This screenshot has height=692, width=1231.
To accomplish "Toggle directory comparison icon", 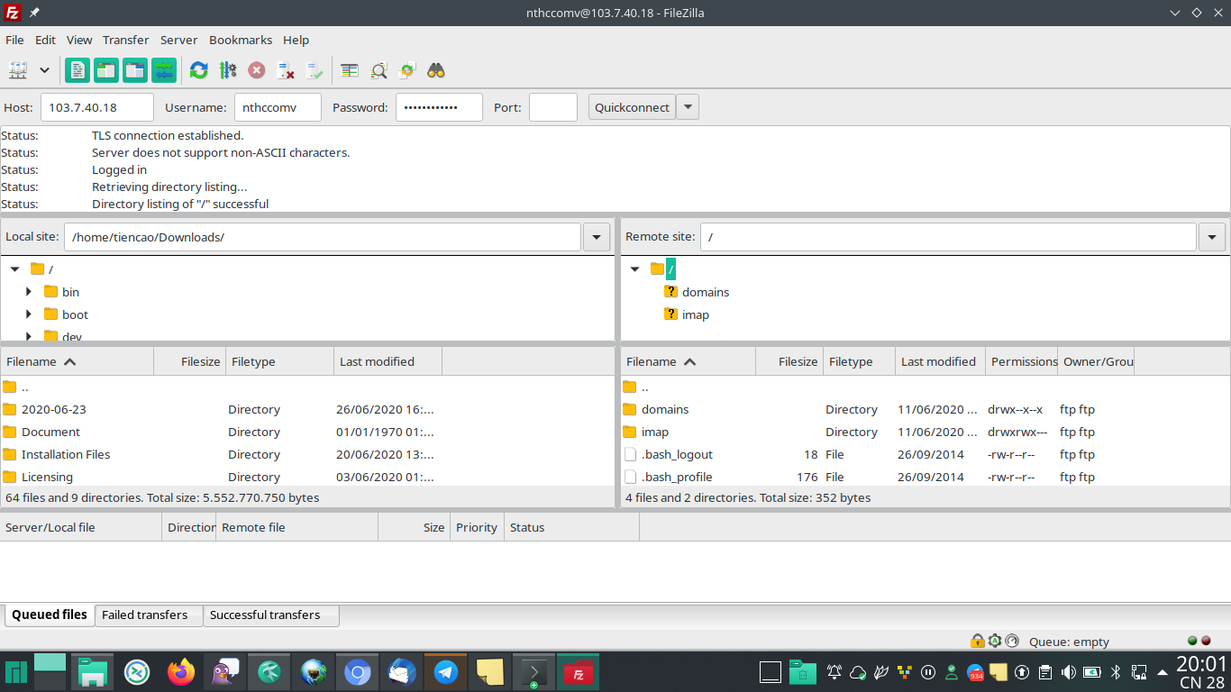I will pos(378,70).
